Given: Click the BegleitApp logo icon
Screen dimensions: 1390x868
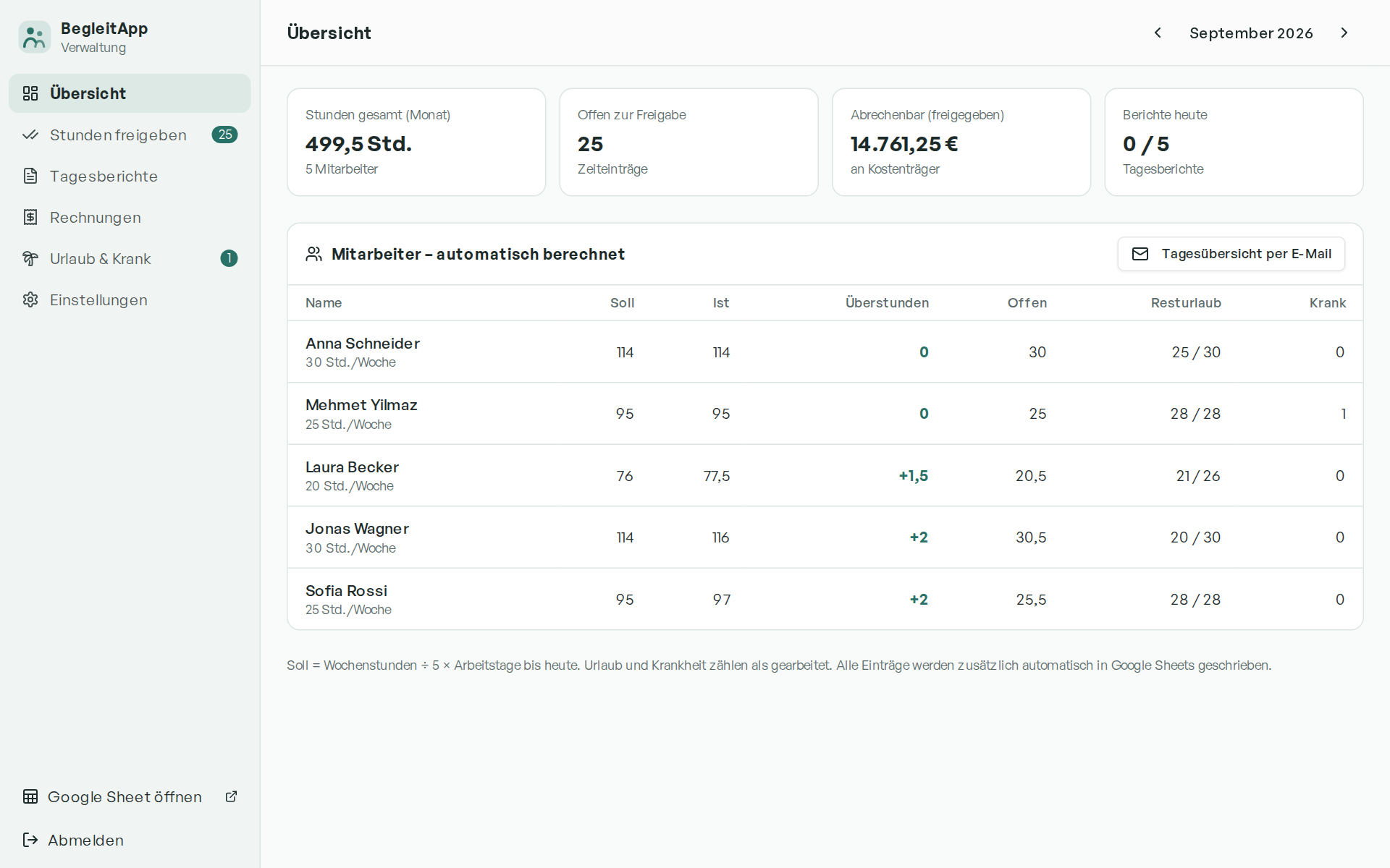Looking at the screenshot, I should pos(34,37).
